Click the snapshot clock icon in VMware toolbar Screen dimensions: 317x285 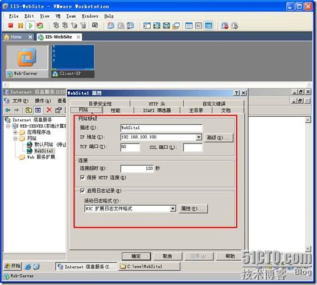110,26
